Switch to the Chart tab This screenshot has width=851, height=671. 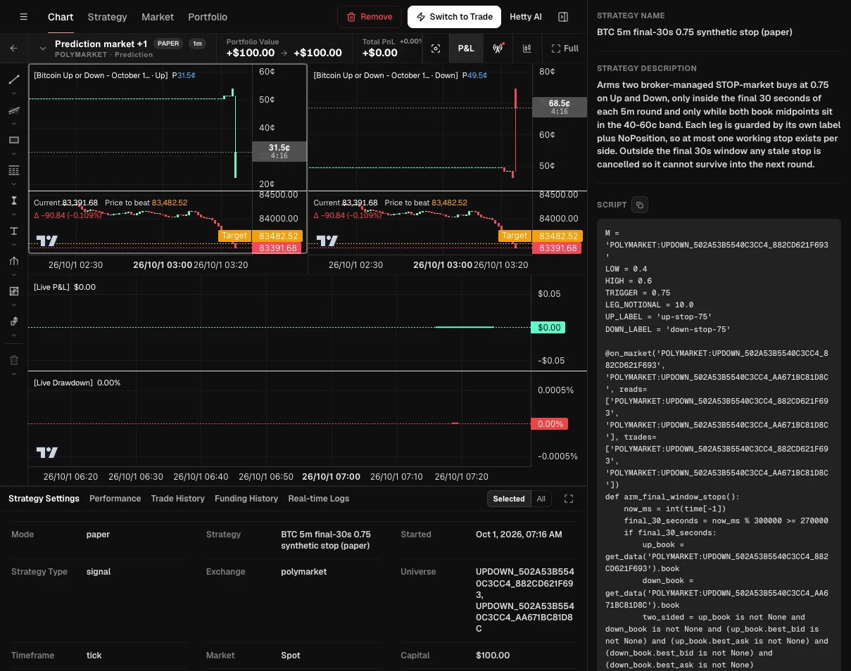(61, 17)
